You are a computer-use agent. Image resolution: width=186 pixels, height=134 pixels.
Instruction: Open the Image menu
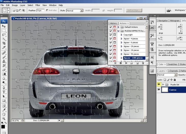coord(15,5)
